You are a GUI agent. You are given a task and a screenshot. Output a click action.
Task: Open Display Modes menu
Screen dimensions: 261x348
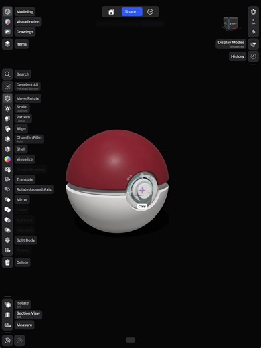(253, 44)
